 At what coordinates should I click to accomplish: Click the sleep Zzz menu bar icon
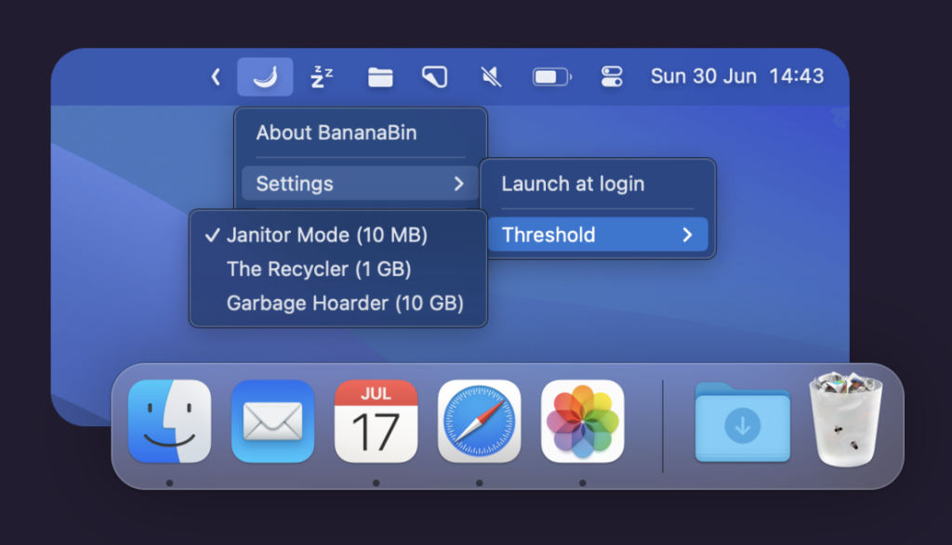pyautogui.click(x=322, y=77)
